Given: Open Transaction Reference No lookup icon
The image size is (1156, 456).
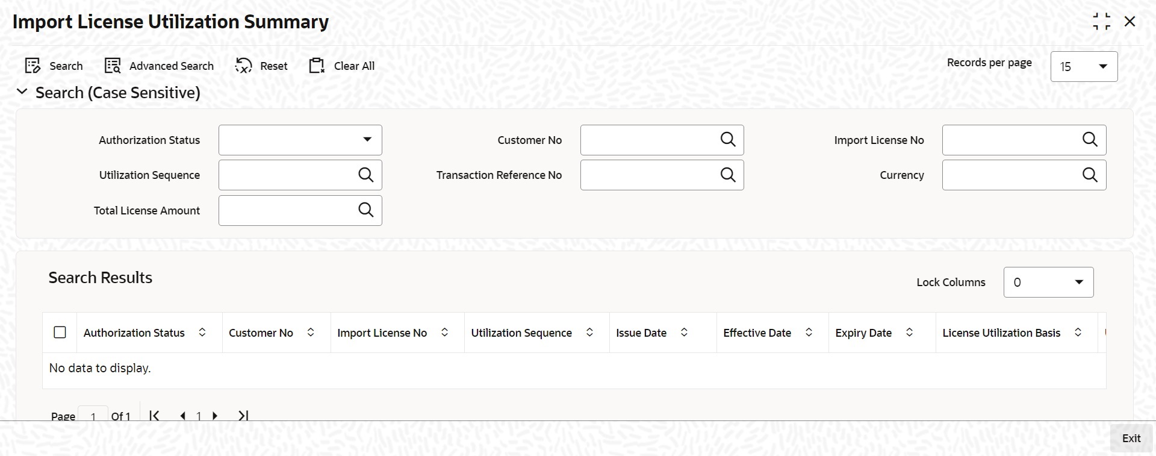Looking at the screenshot, I should pyautogui.click(x=728, y=175).
